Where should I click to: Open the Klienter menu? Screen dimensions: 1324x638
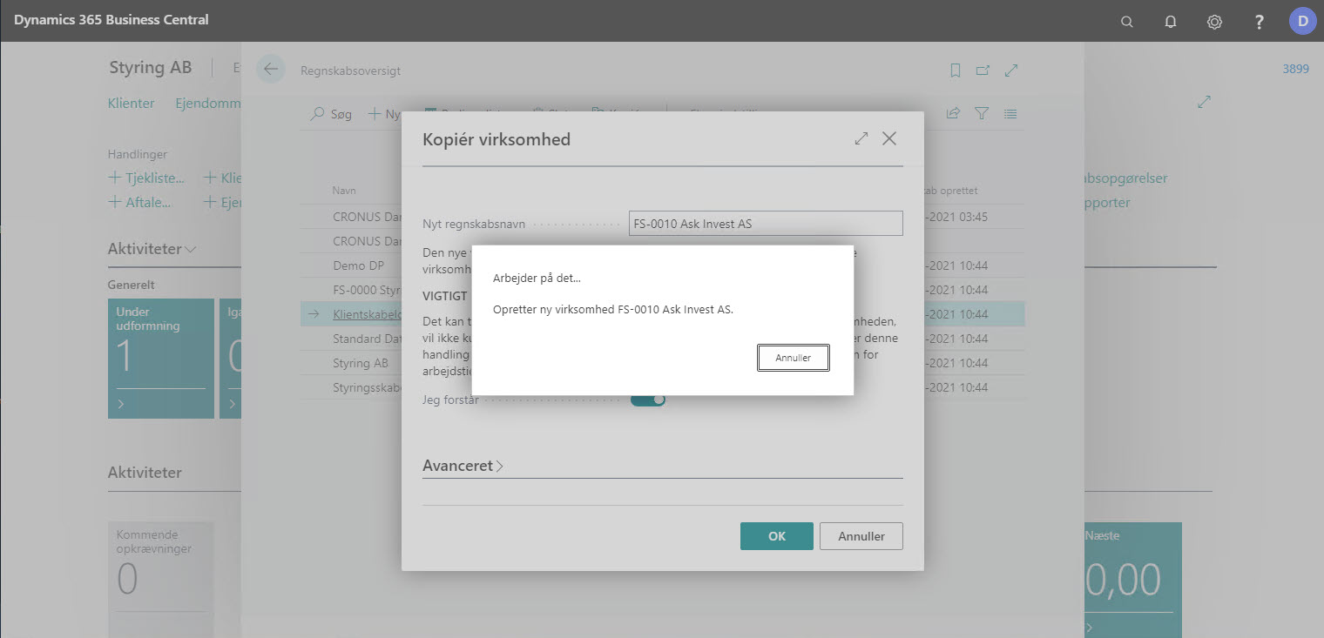click(x=131, y=103)
